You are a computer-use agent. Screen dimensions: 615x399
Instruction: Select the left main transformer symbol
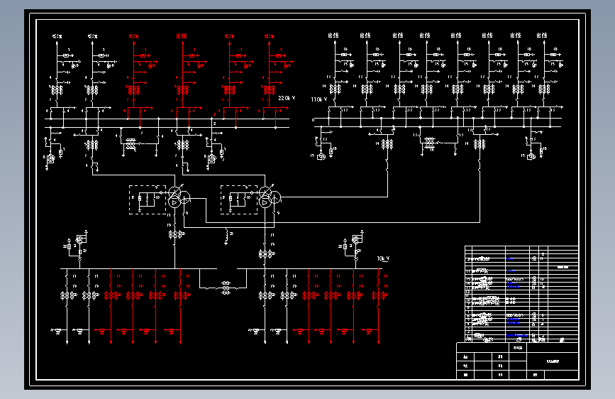coord(179,197)
